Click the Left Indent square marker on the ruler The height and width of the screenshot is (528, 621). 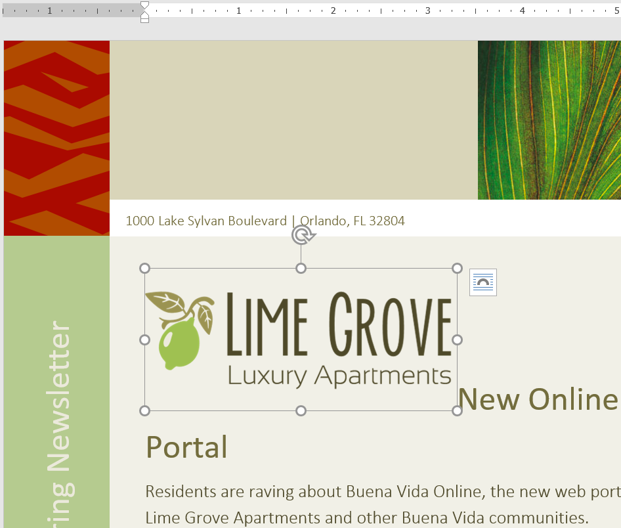click(x=144, y=20)
